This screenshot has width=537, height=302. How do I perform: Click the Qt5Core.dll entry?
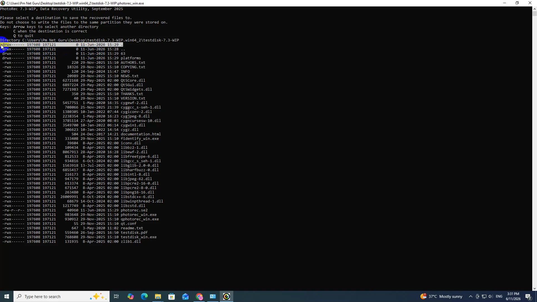(74, 81)
